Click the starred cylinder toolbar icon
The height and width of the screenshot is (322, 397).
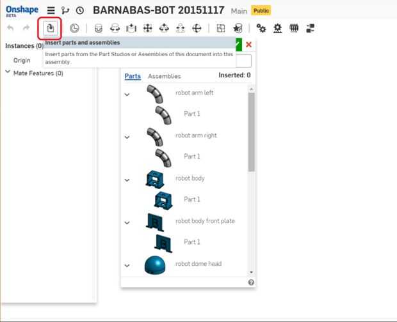238,28
